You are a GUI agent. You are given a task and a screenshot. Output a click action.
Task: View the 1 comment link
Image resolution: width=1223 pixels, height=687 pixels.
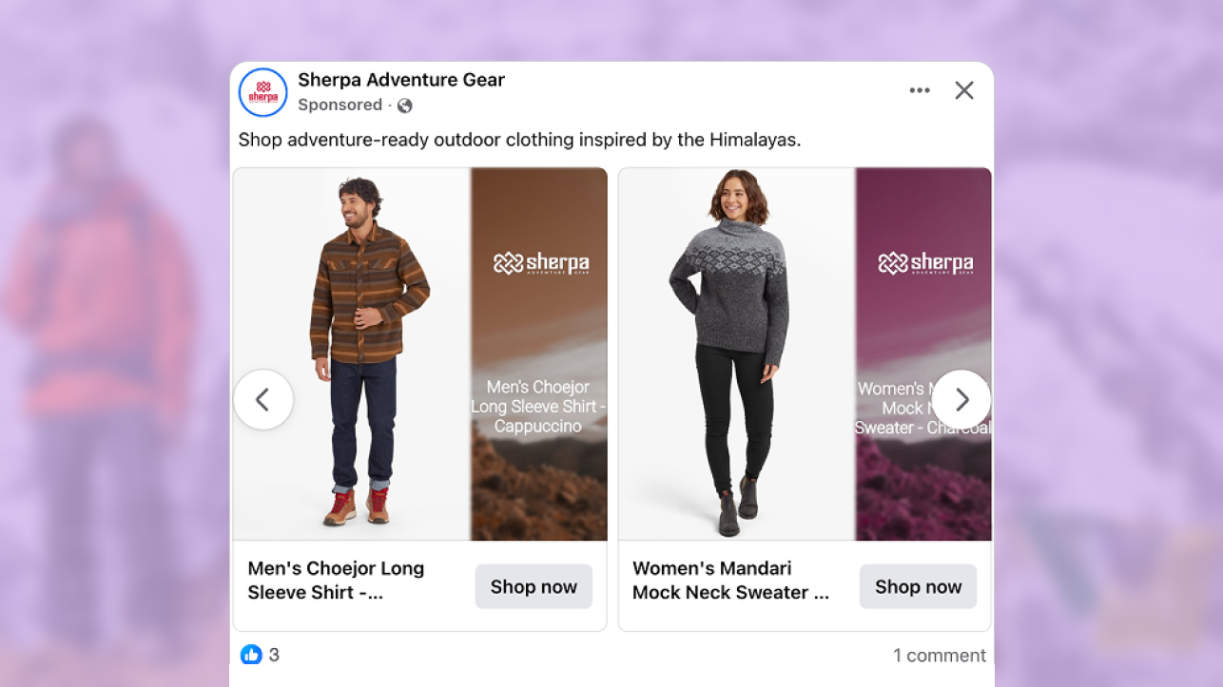point(939,656)
